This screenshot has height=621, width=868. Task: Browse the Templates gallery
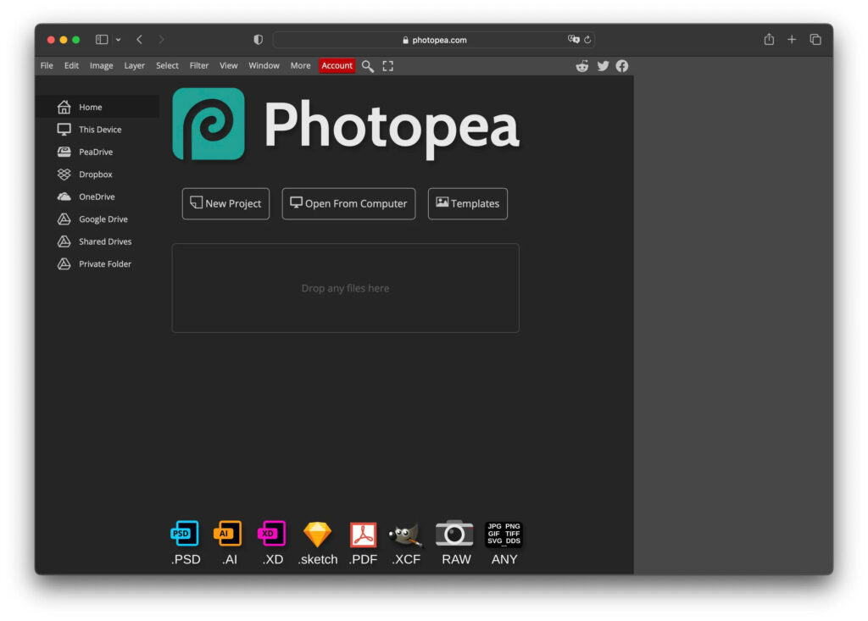pos(467,203)
